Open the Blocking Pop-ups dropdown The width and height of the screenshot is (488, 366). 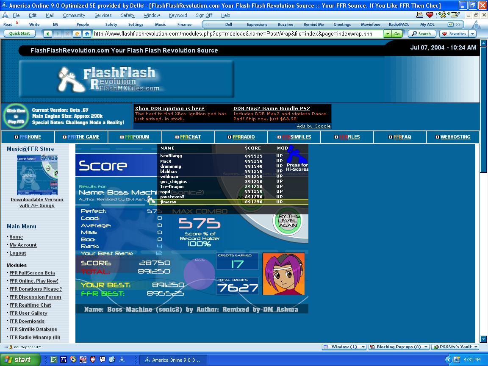[399, 347]
